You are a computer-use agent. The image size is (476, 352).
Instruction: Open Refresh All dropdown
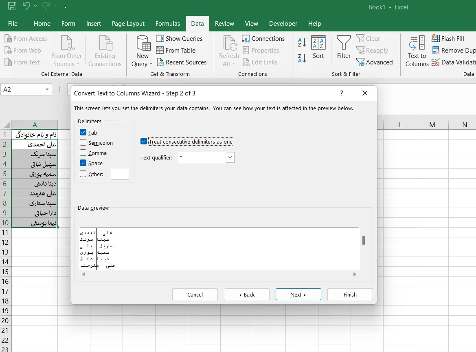point(229,51)
